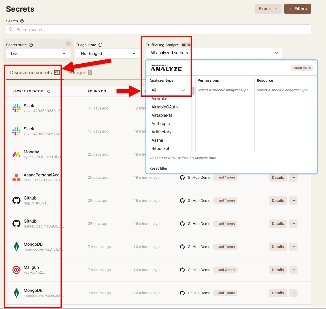Open the Secret state dropdown showing Live
326x309 pixels.
(x=38, y=53)
